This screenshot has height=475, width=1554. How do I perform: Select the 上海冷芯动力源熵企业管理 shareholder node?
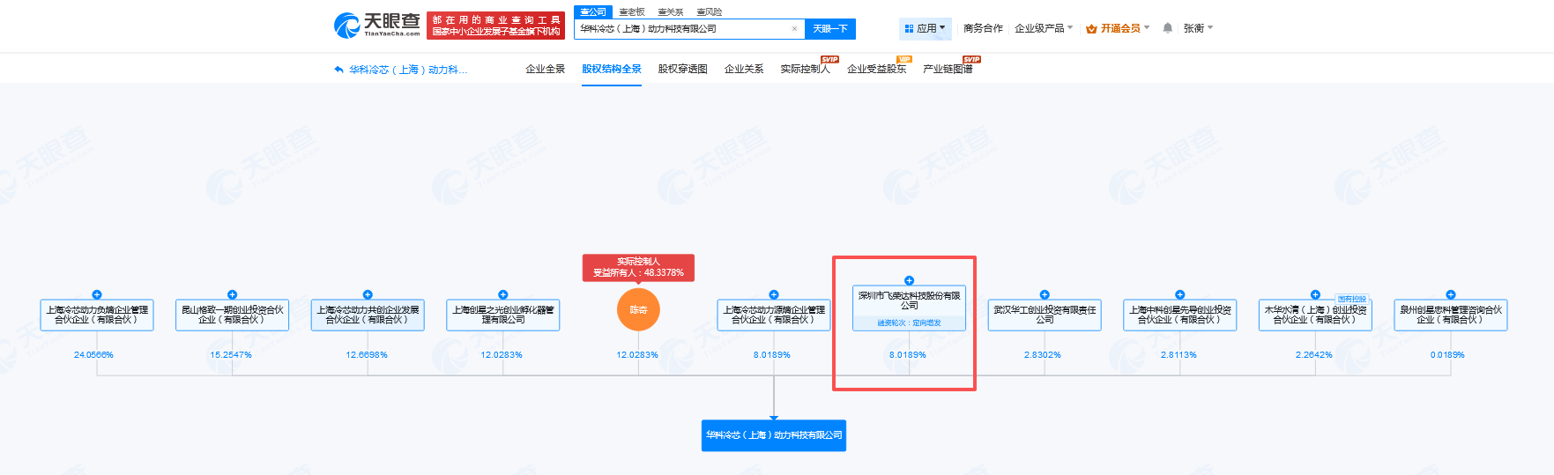[774, 315]
